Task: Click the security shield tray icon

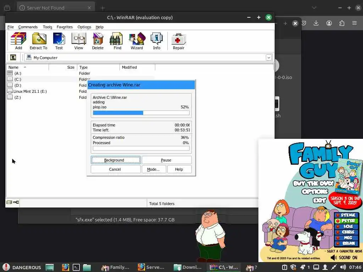Action: pos(294,267)
